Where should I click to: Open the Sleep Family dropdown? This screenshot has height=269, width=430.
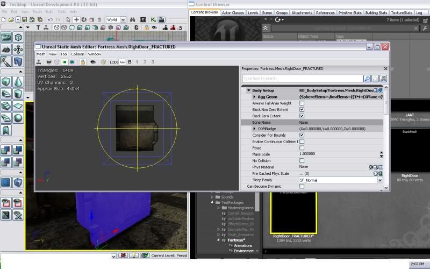[x=380, y=180]
